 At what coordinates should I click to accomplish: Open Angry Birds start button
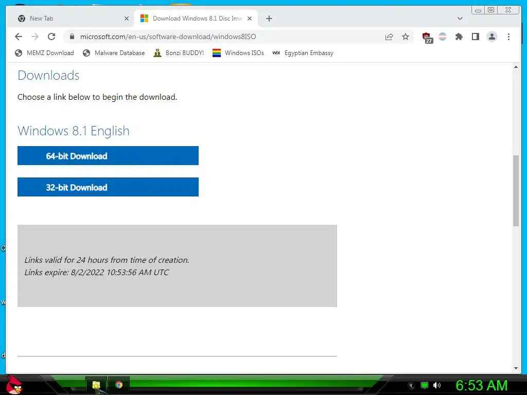pos(14,385)
